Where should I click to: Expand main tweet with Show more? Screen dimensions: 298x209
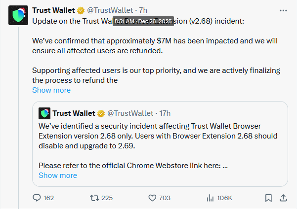[x=51, y=90]
